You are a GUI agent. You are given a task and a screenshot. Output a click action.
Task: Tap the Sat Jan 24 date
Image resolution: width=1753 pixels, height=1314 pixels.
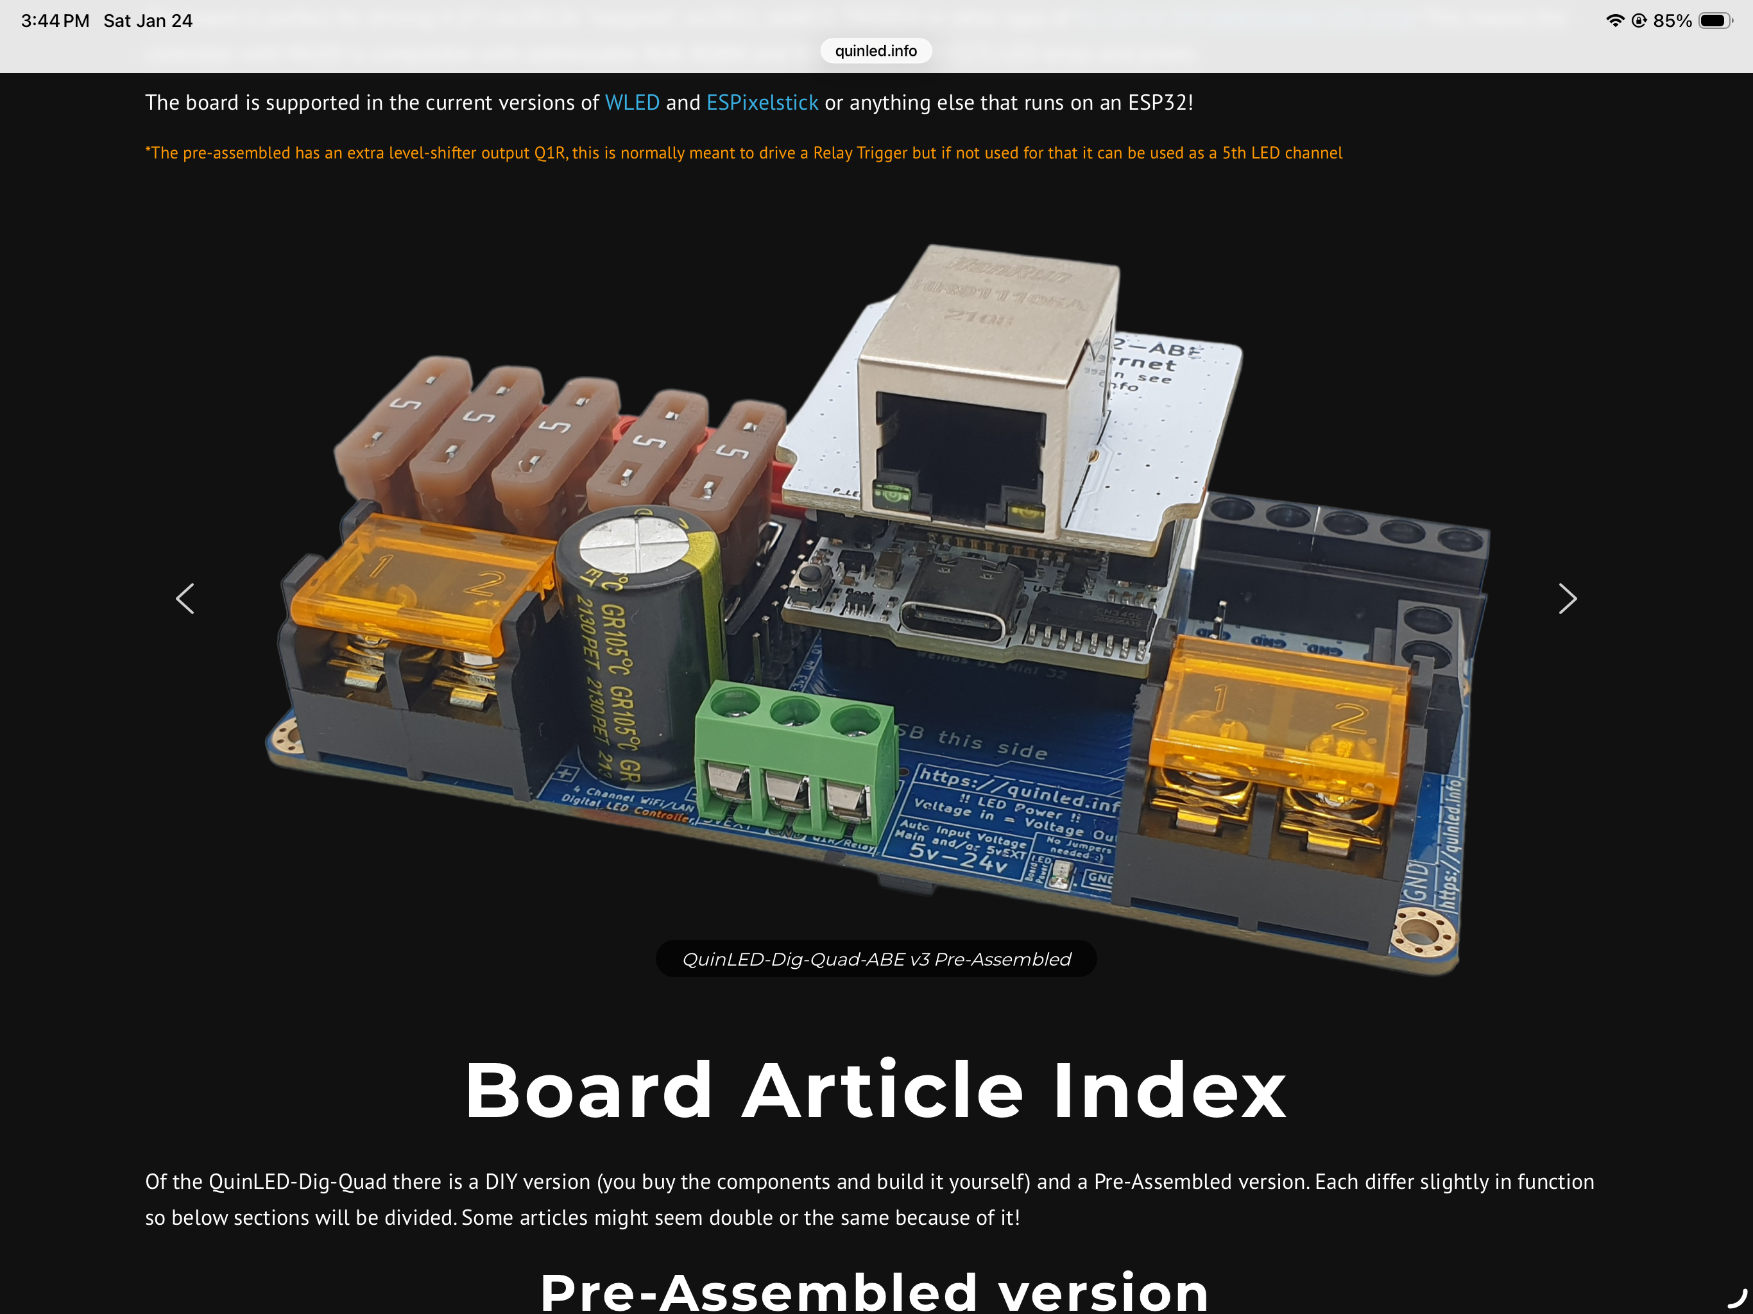point(148,21)
